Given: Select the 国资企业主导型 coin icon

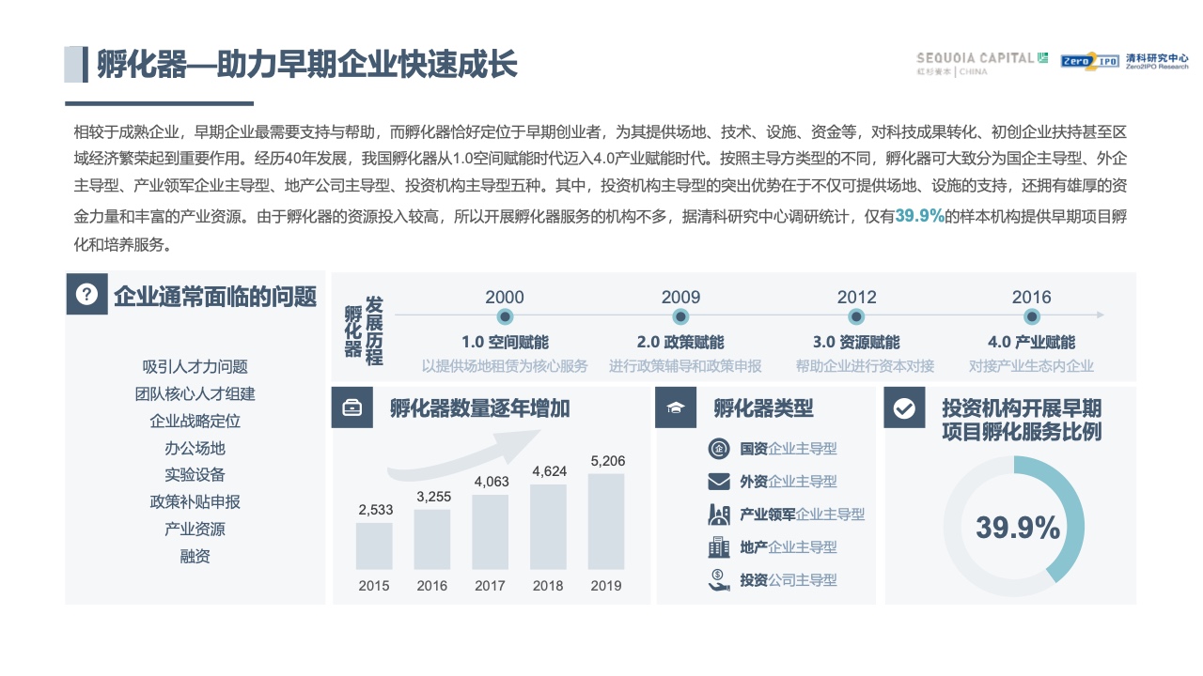Looking at the screenshot, I should (719, 449).
